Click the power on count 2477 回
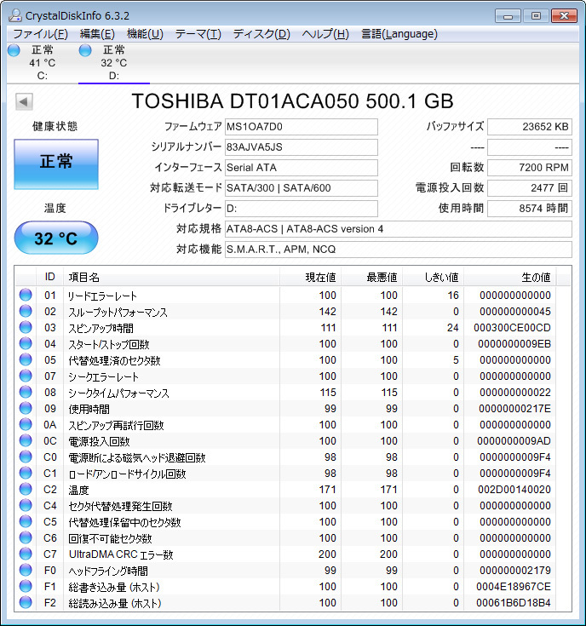 pos(530,188)
